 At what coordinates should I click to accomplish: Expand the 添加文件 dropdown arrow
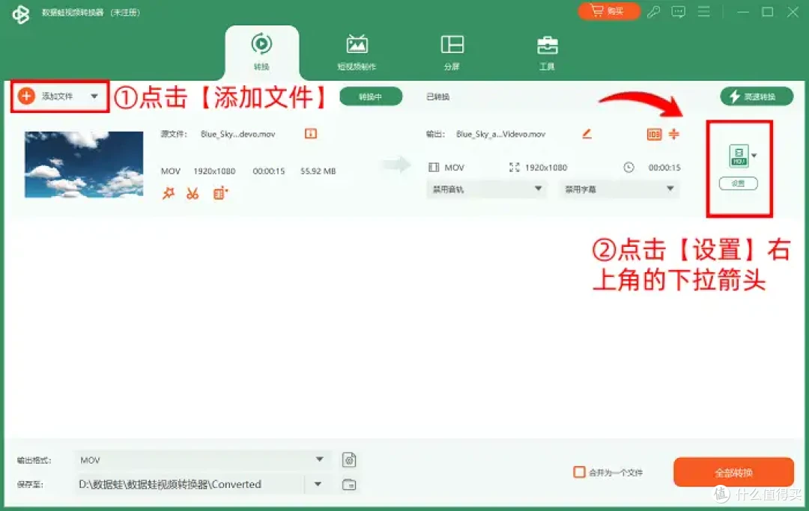tap(94, 97)
